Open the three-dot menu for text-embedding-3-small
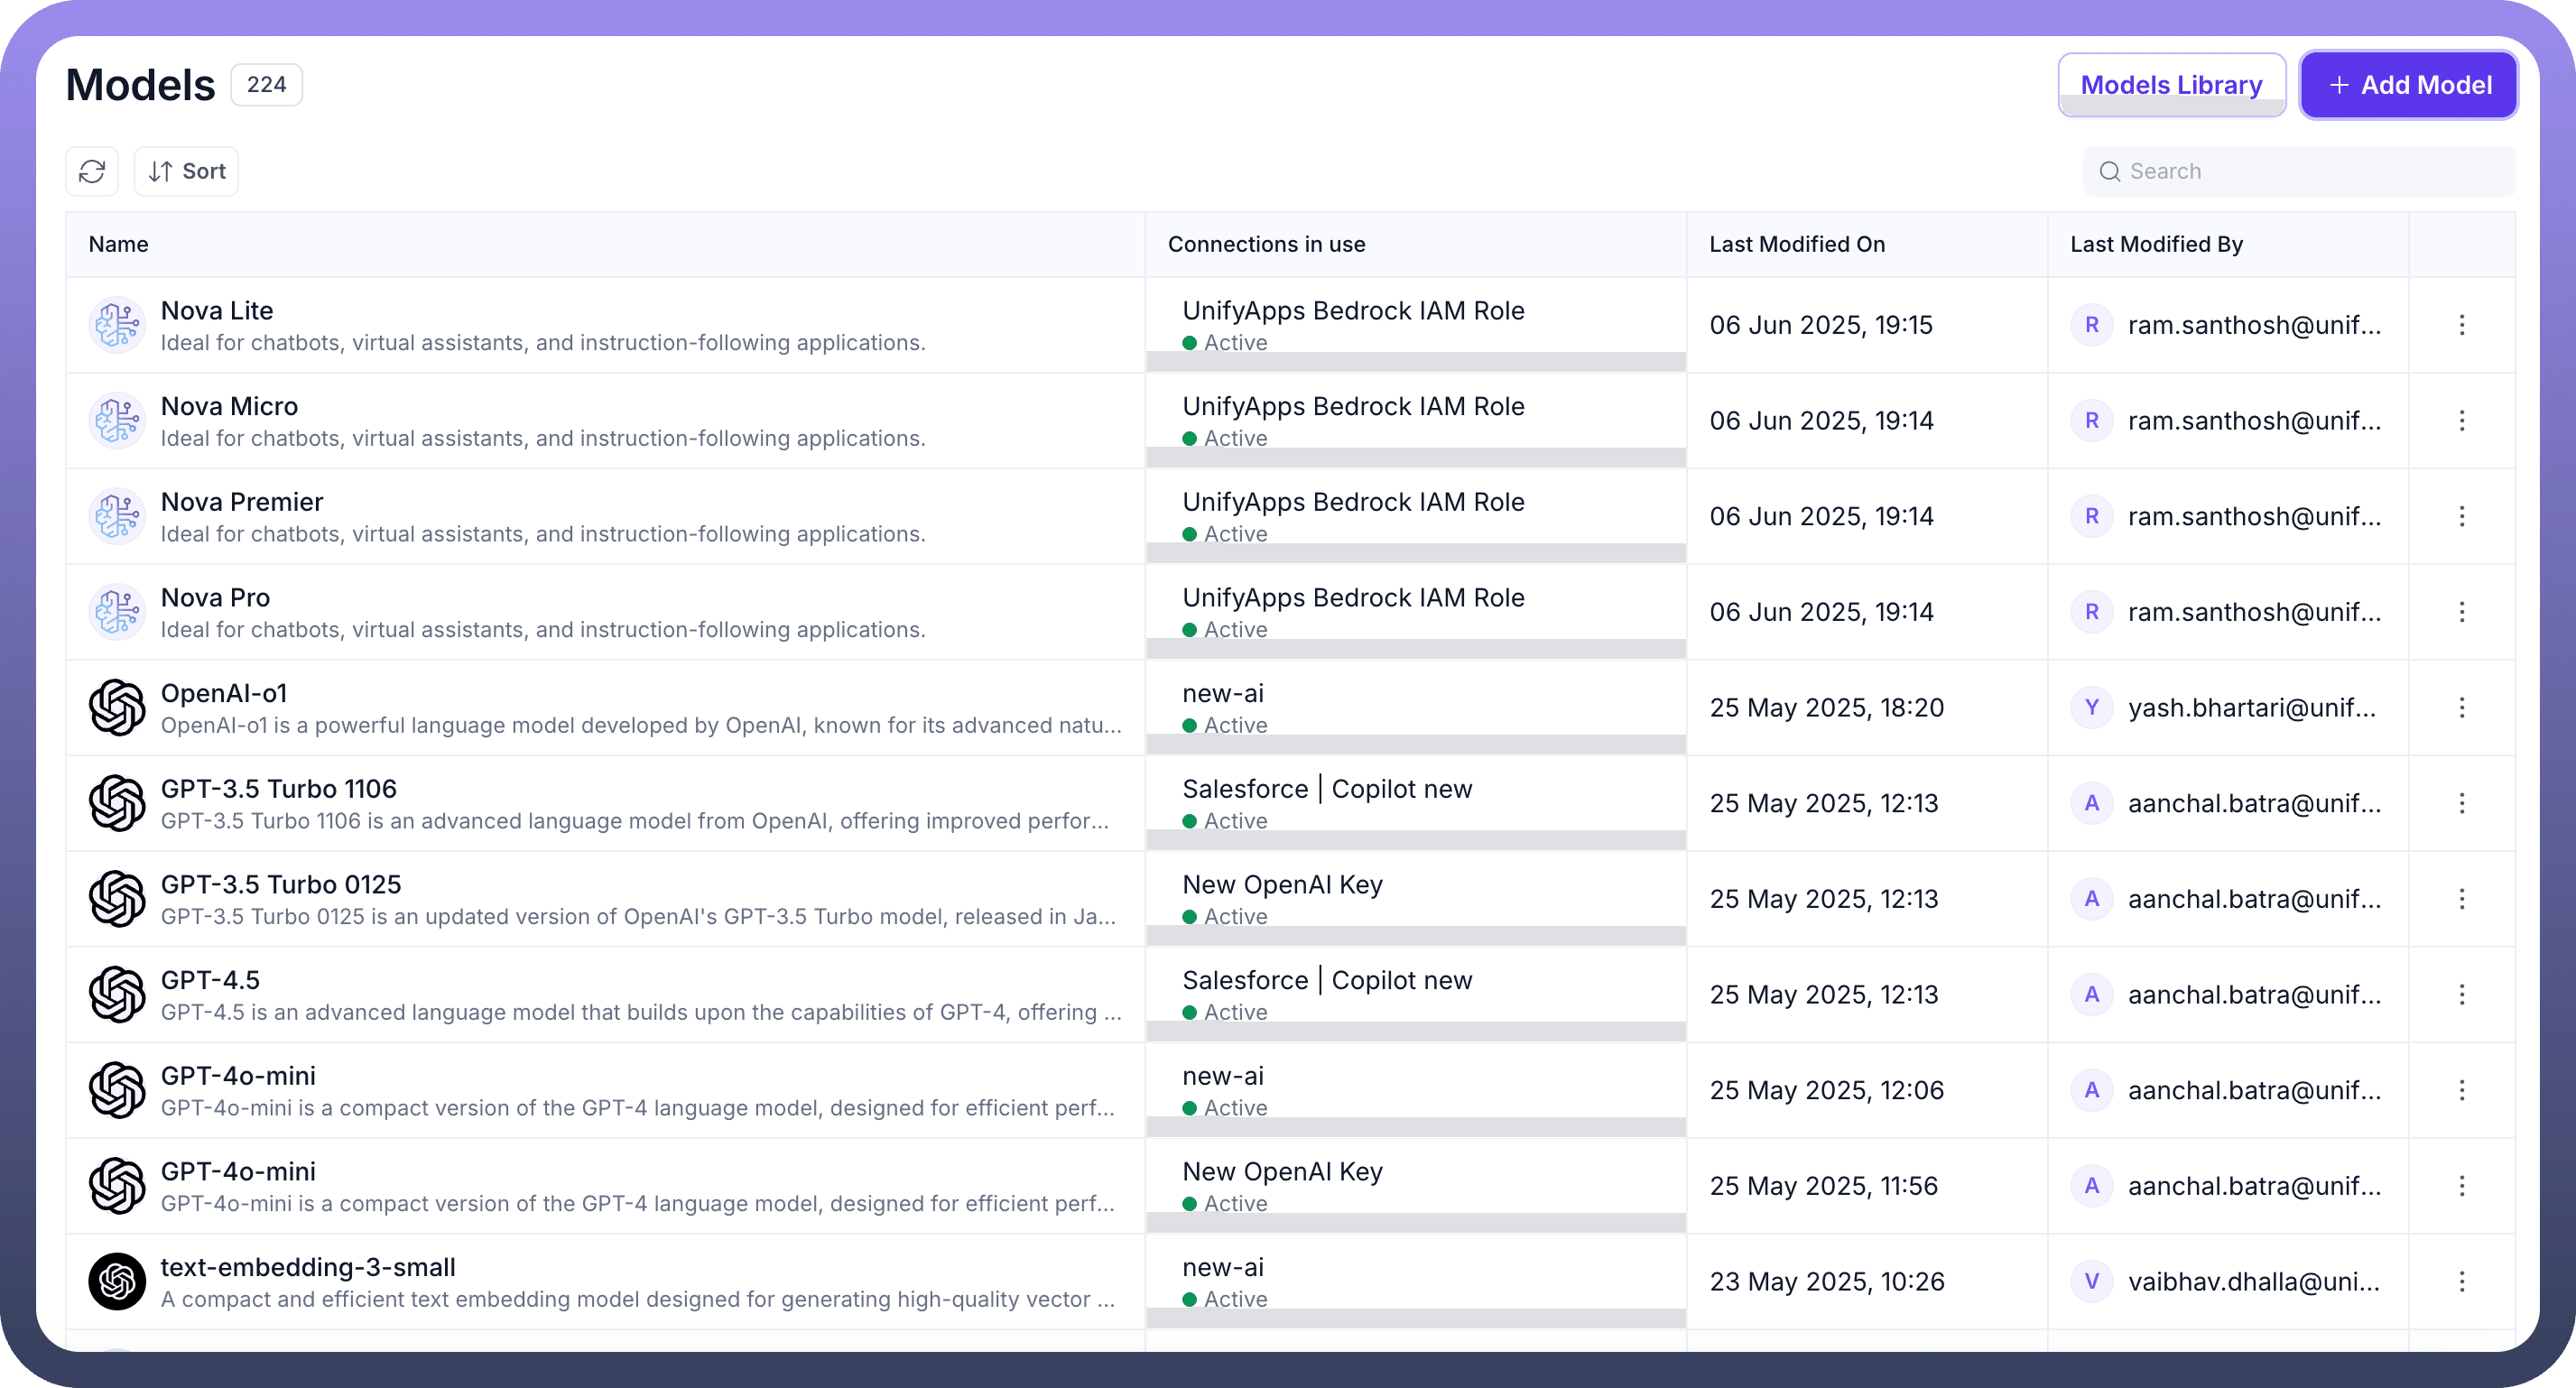2576x1388 pixels. click(x=2462, y=1281)
